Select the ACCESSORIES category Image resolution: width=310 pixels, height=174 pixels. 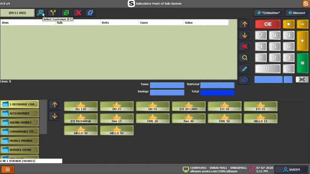point(19,113)
